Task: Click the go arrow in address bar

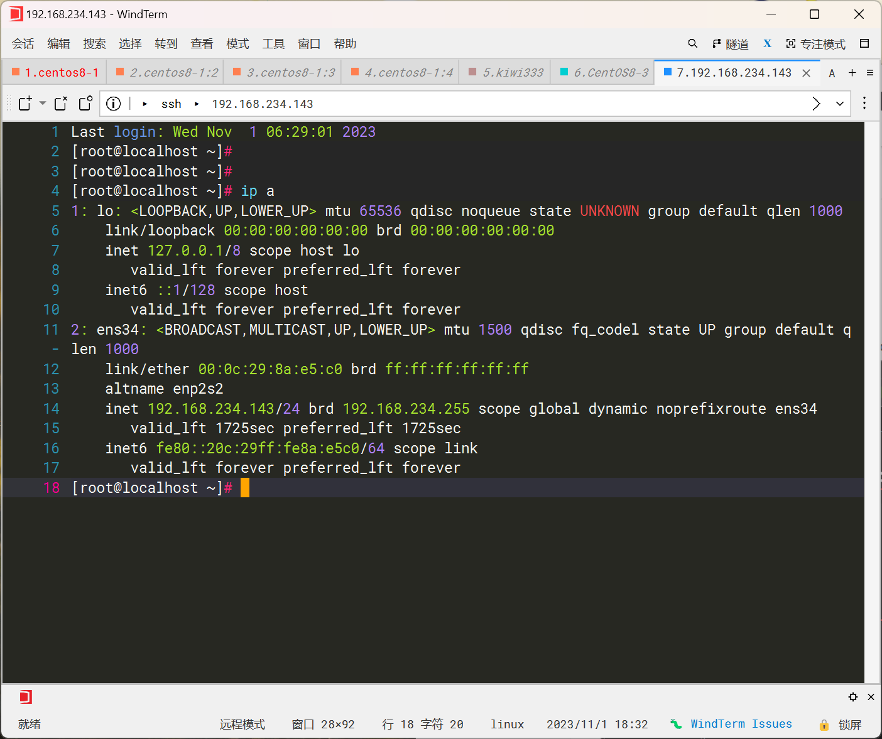Action: [x=816, y=104]
